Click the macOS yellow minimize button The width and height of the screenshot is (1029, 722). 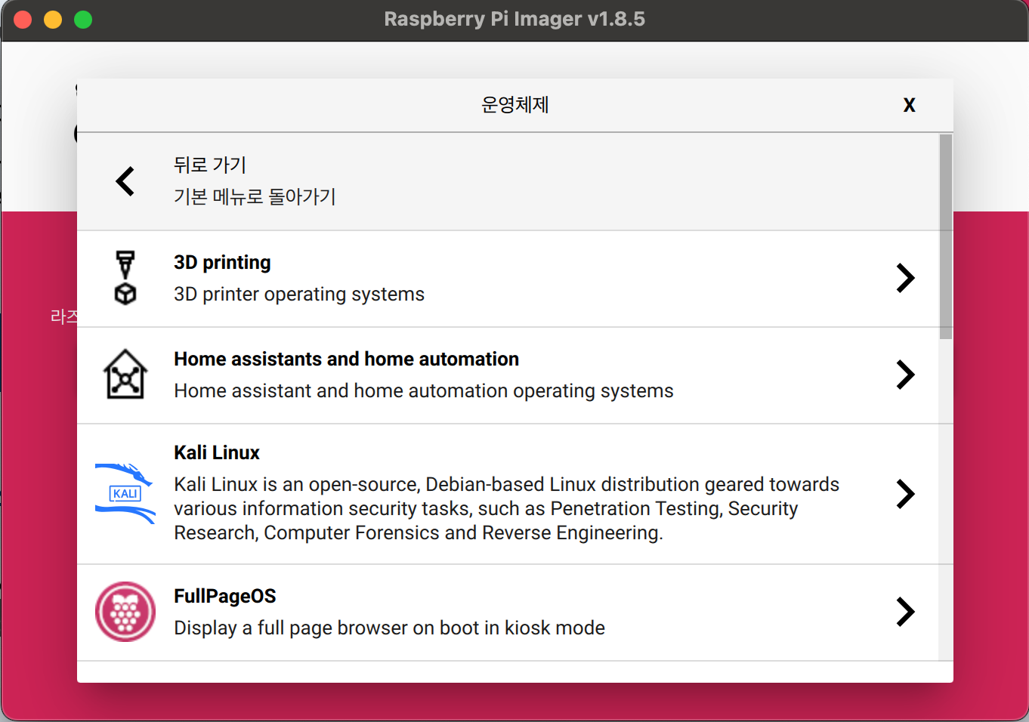[x=53, y=20]
